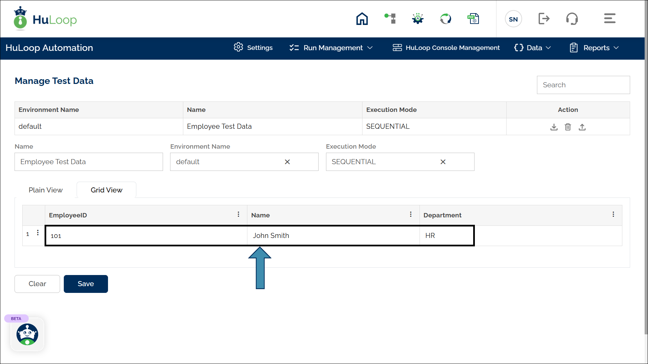648x364 pixels.
Task: Switch to the Plain View tab
Action: [46, 190]
